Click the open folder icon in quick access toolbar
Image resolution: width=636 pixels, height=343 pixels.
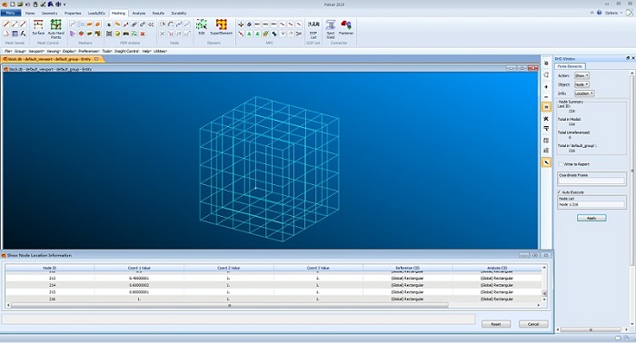pos(20,4)
